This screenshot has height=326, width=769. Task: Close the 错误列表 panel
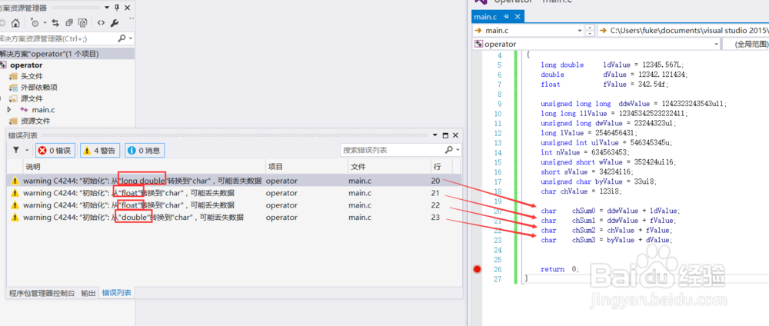pyautogui.click(x=455, y=135)
